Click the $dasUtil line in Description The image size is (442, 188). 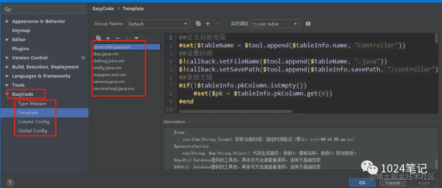(247, 160)
